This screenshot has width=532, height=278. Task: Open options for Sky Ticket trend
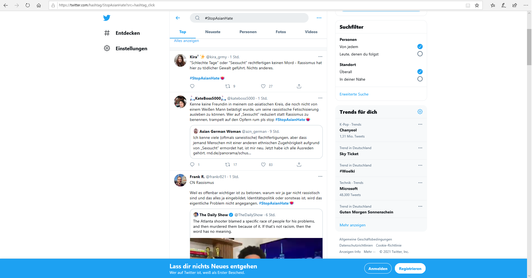pos(420,148)
